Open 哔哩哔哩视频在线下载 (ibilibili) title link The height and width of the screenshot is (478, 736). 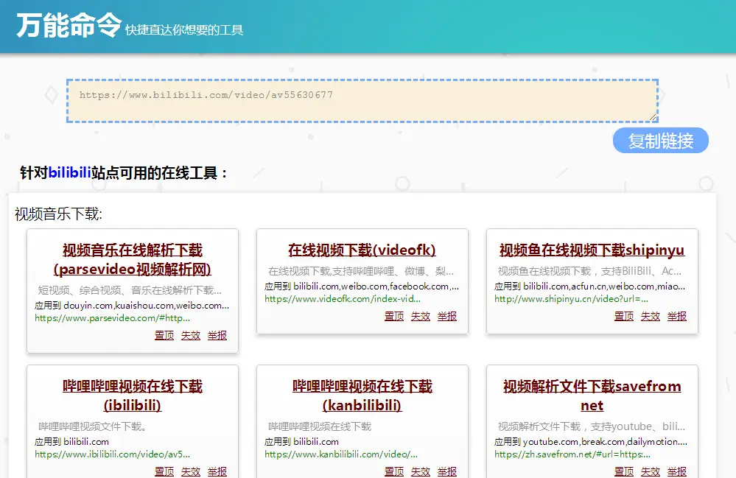click(x=133, y=396)
